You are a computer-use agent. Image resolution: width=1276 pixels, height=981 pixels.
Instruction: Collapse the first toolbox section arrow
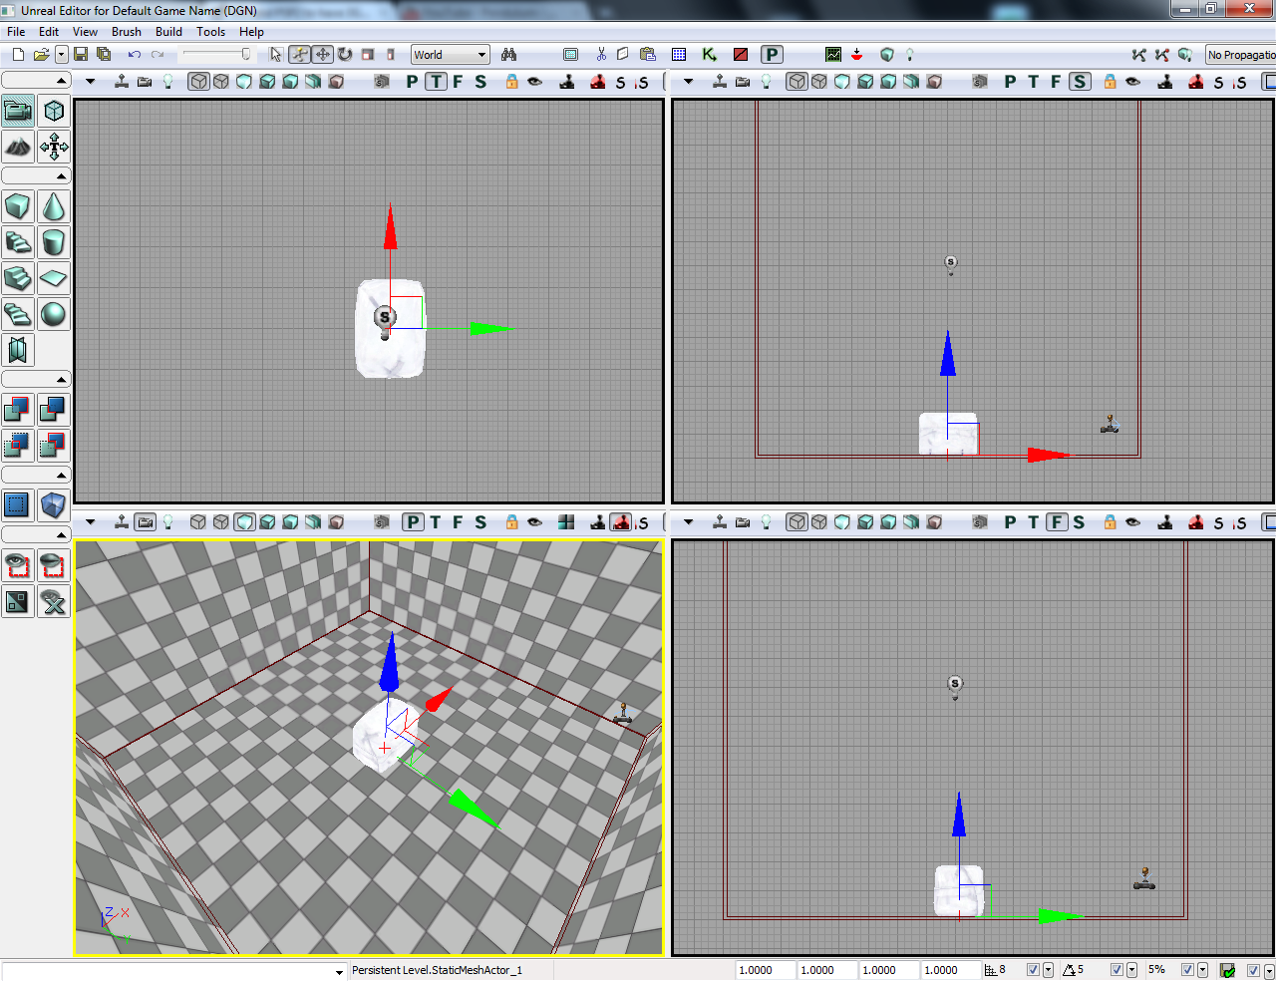(x=61, y=80)
